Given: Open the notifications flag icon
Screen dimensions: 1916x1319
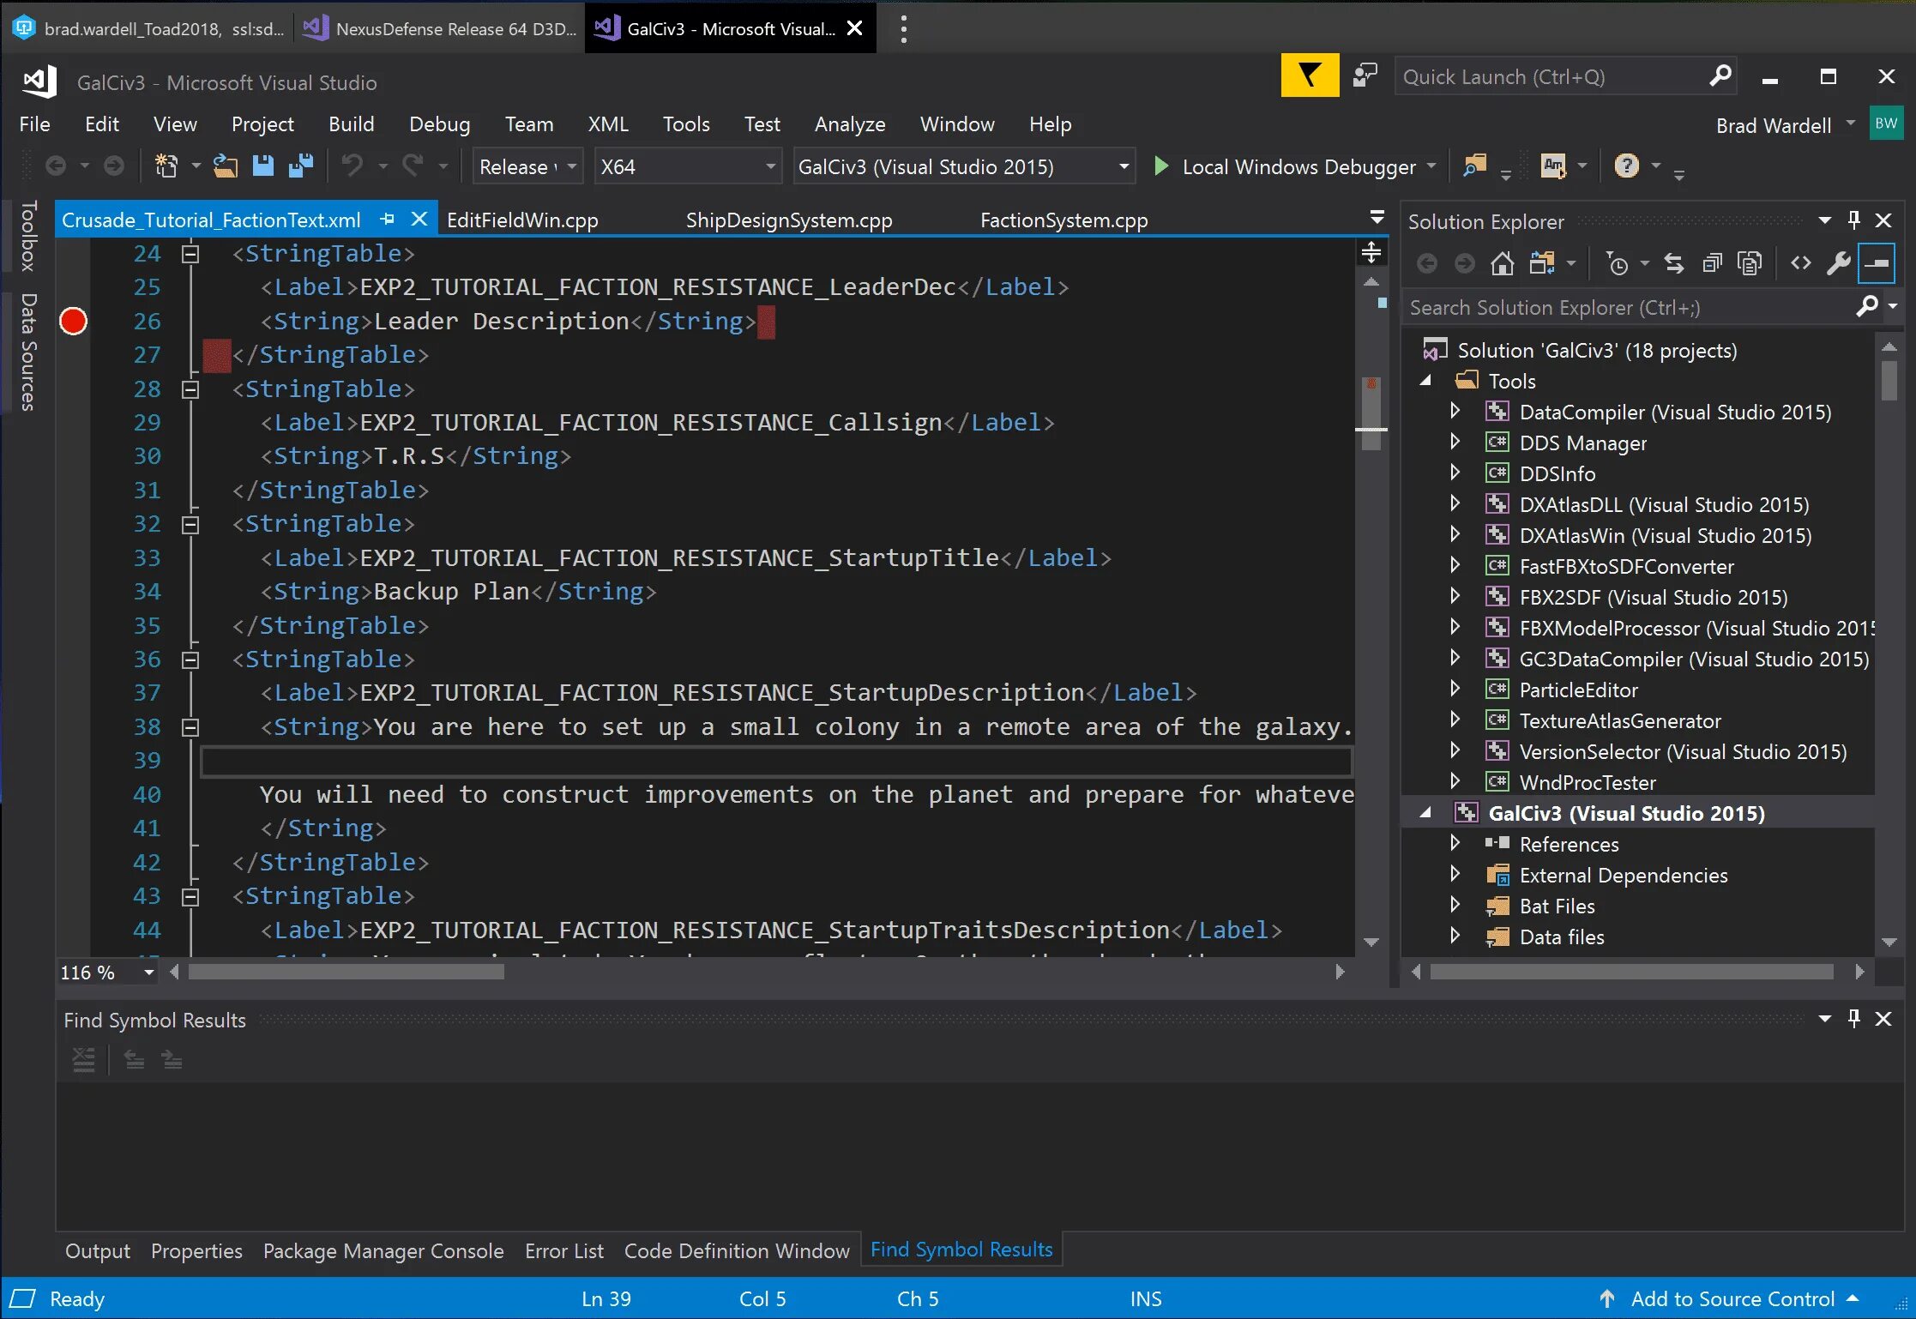Looking at the screenshot, I should point(1309,76).
